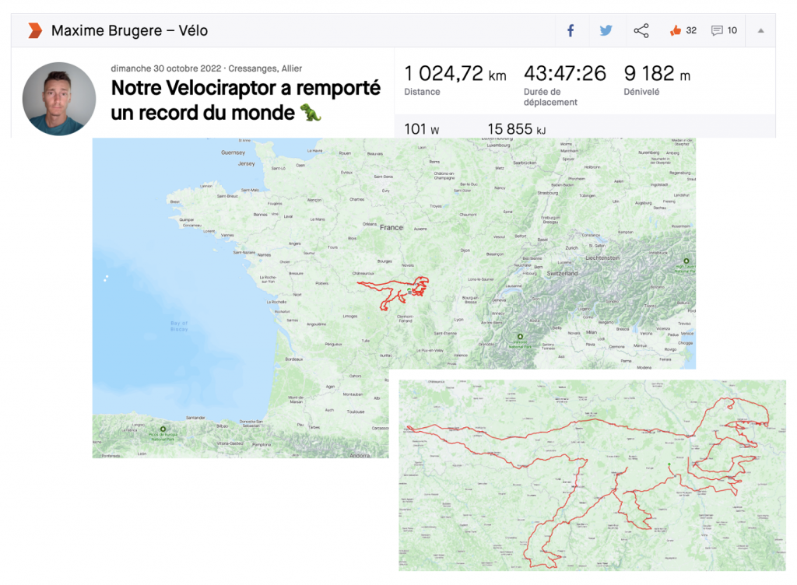The width and height of the screenshot is (797, 585).
Task: Open Maxime Brugere's profile photo
Action: 59,99
